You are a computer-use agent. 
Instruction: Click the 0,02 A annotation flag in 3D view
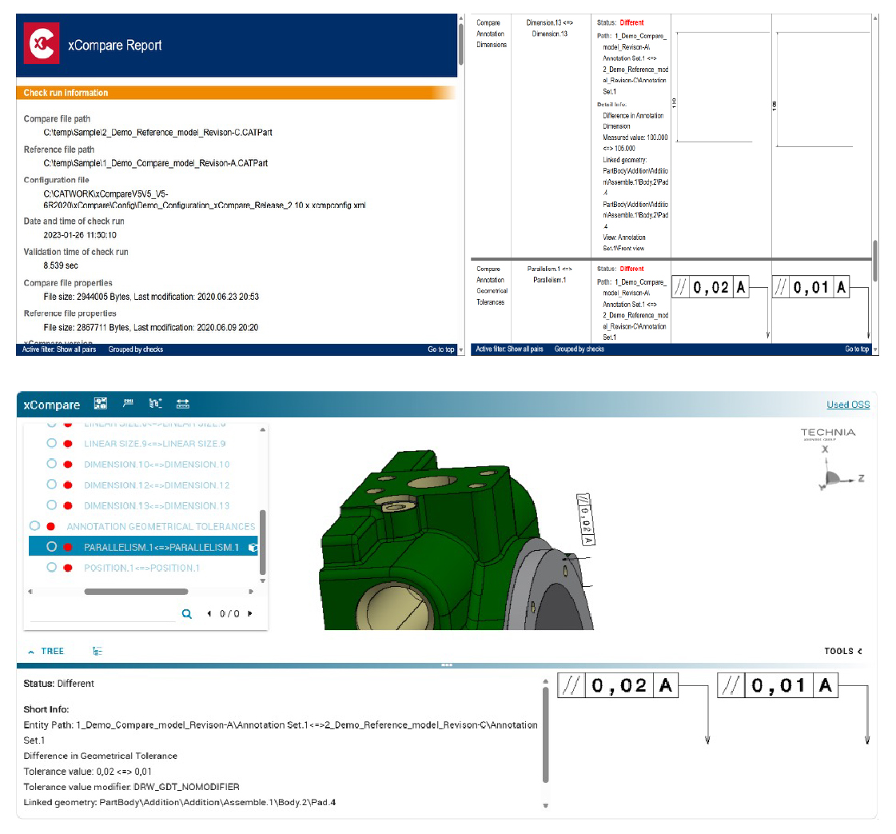586,519
